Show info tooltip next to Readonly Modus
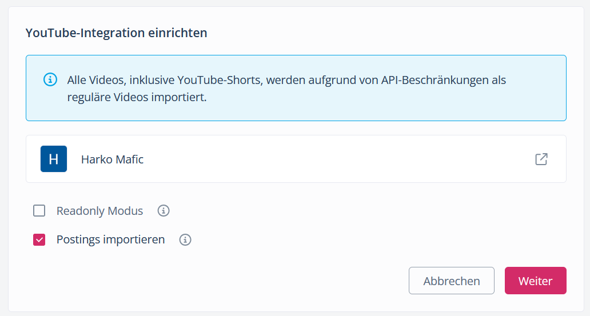 point(164,211)
